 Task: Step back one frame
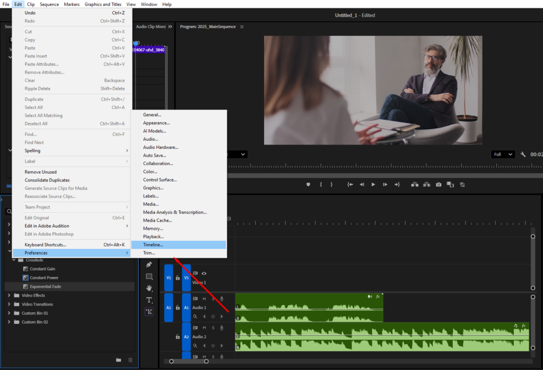362,185
